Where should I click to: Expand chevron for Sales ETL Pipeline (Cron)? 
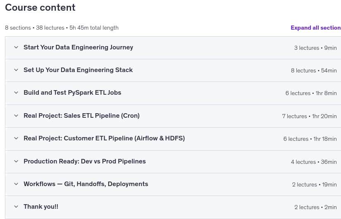click(x=16, y=116)
